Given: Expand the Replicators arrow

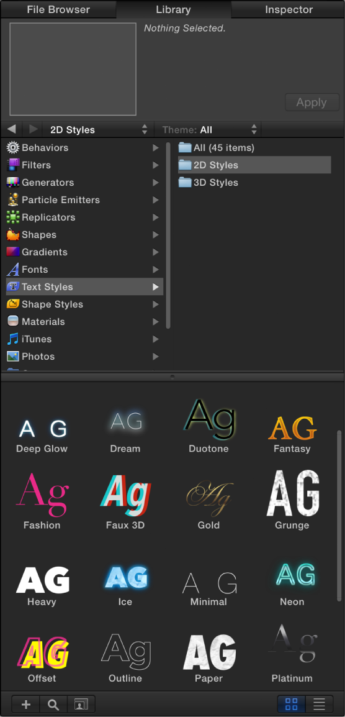Looking at the screenshot, I should [x=156, y=217].
